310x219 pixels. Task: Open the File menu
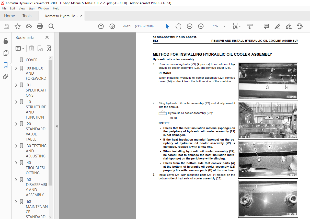[x=4, y=8]
